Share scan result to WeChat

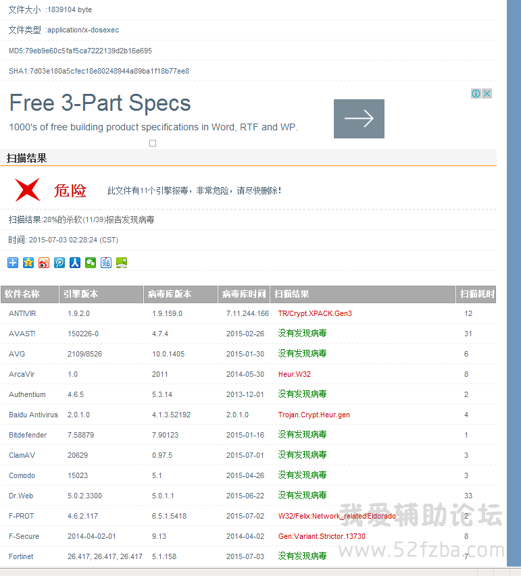(x=91, y=263)
